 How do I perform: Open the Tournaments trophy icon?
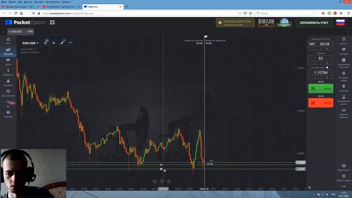[343, 88]
